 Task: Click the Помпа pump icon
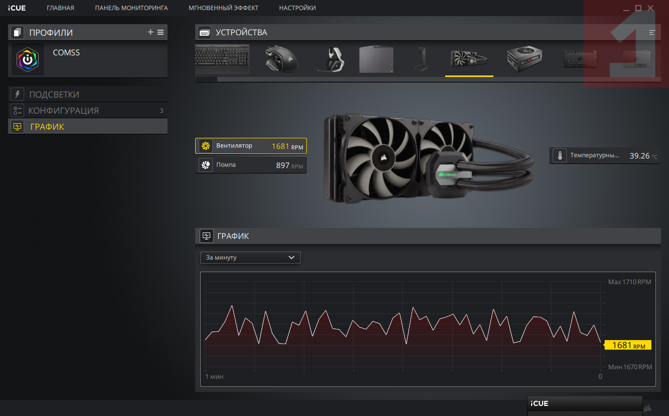[205, 165]
